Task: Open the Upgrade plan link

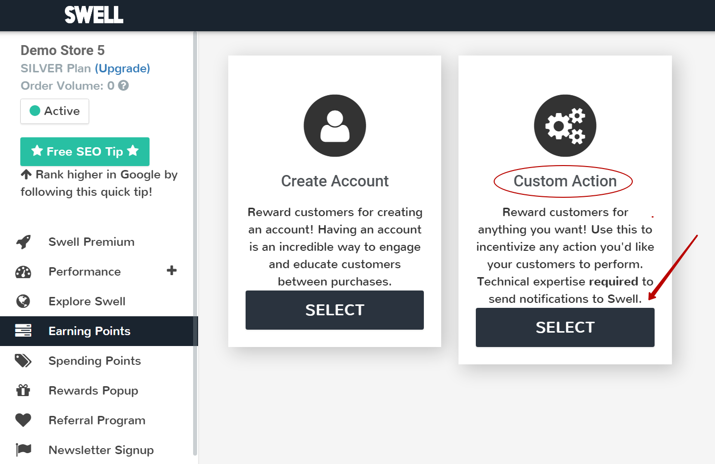Action: (x=122, y=68)
